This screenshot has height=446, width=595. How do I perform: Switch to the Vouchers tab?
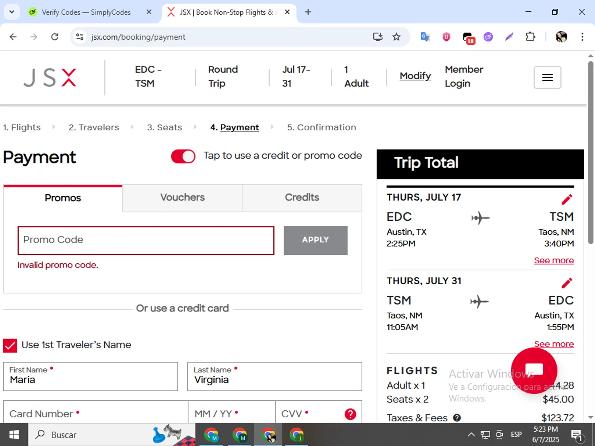[x=182, y=197]
